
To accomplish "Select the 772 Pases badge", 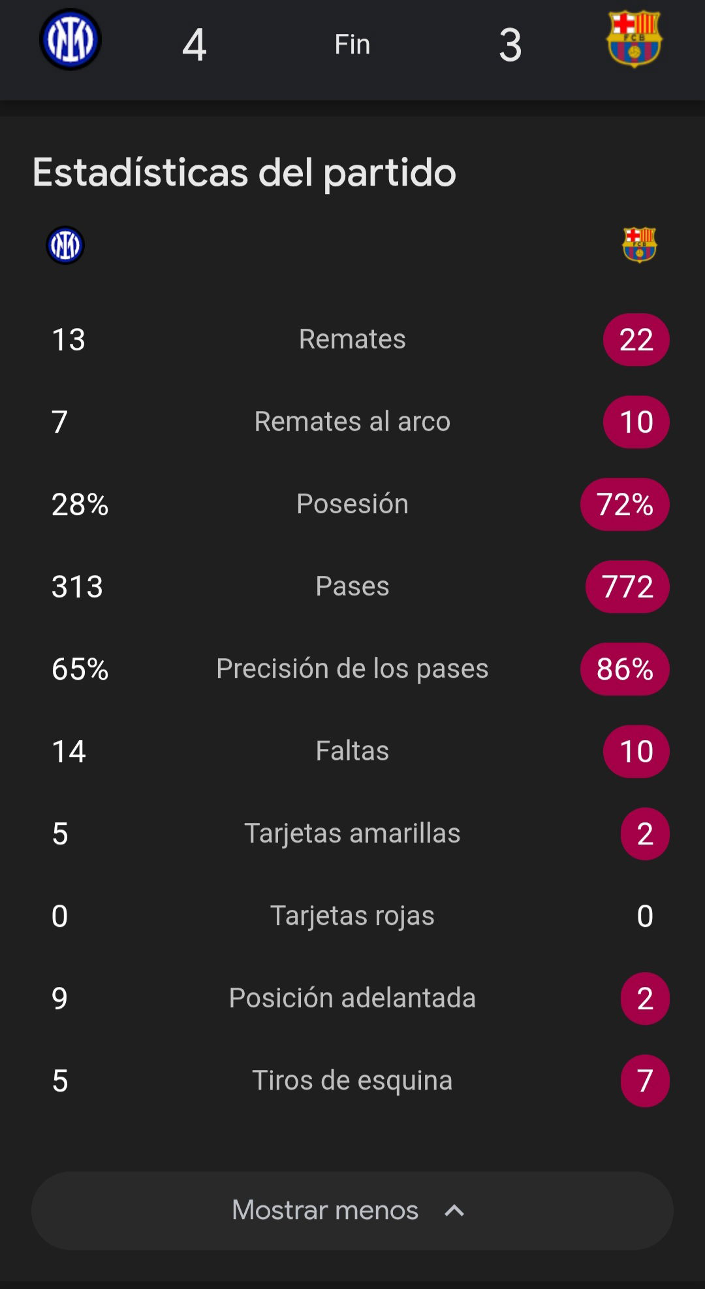I will coord(627,587).
